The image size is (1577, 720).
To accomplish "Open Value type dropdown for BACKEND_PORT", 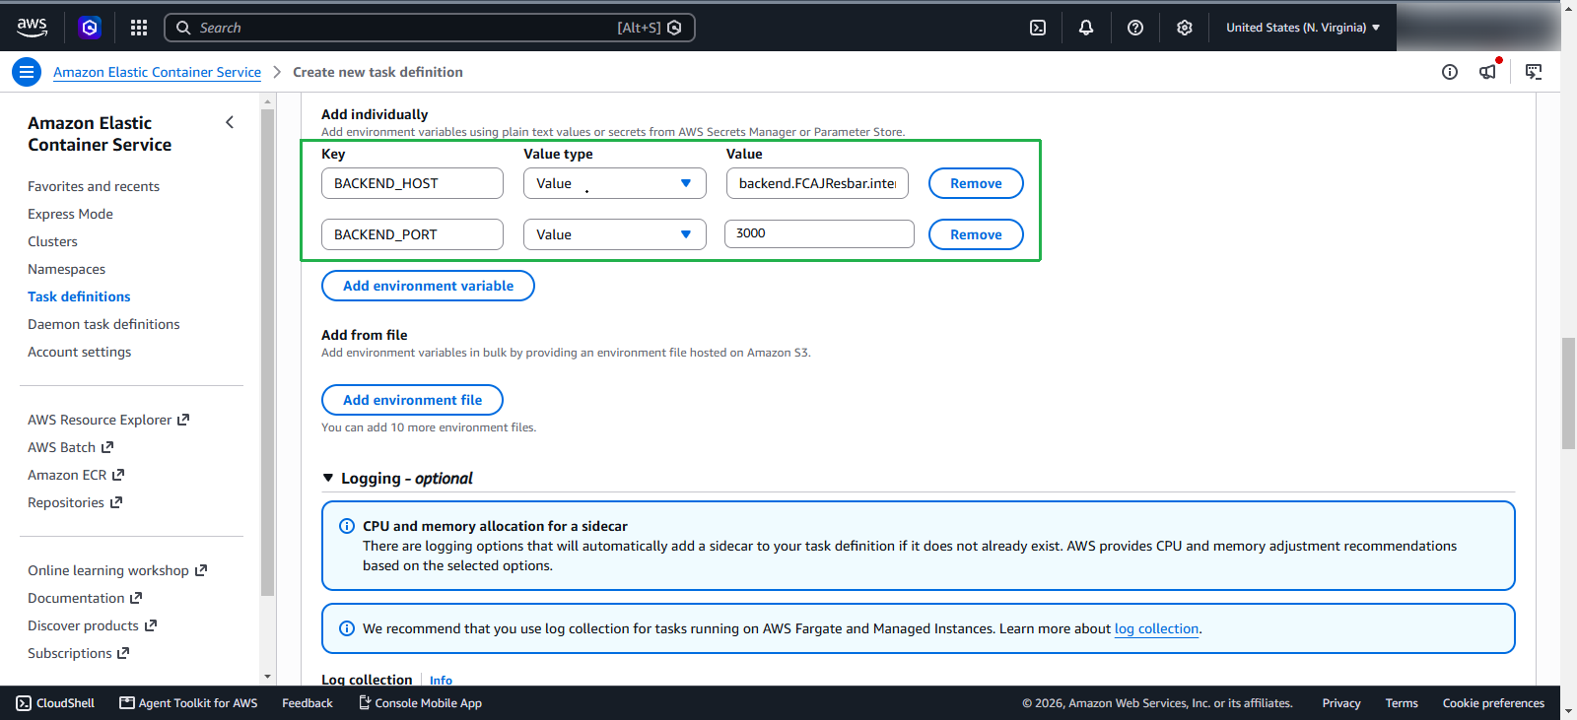I will click(615, 234).
